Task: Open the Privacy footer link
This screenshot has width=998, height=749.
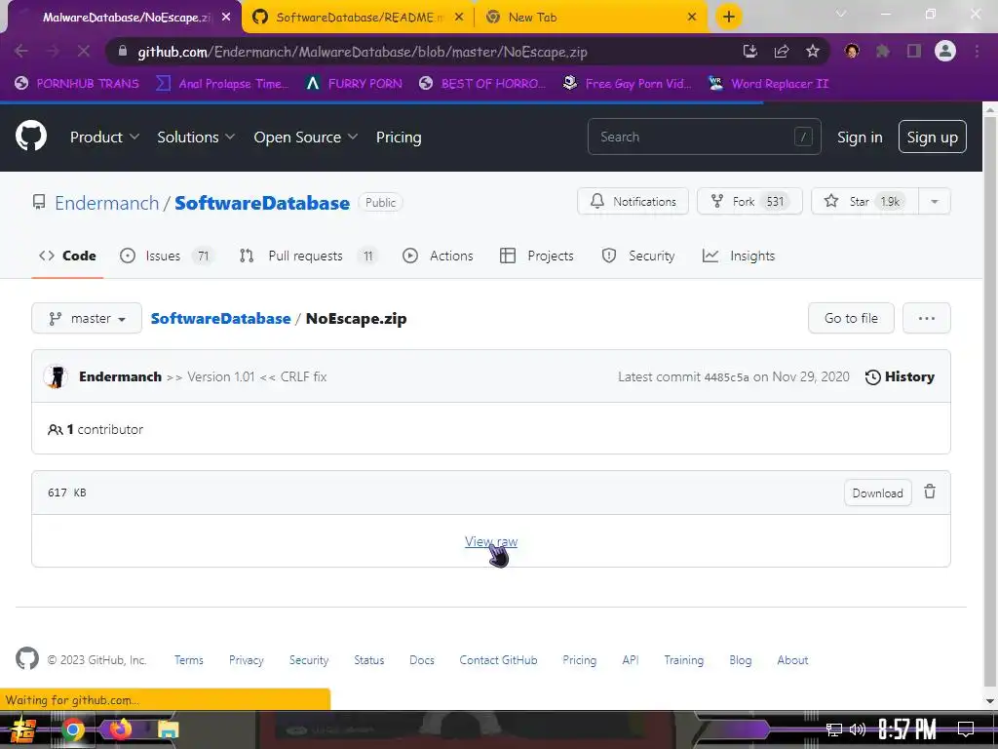Action: (247, 660)
